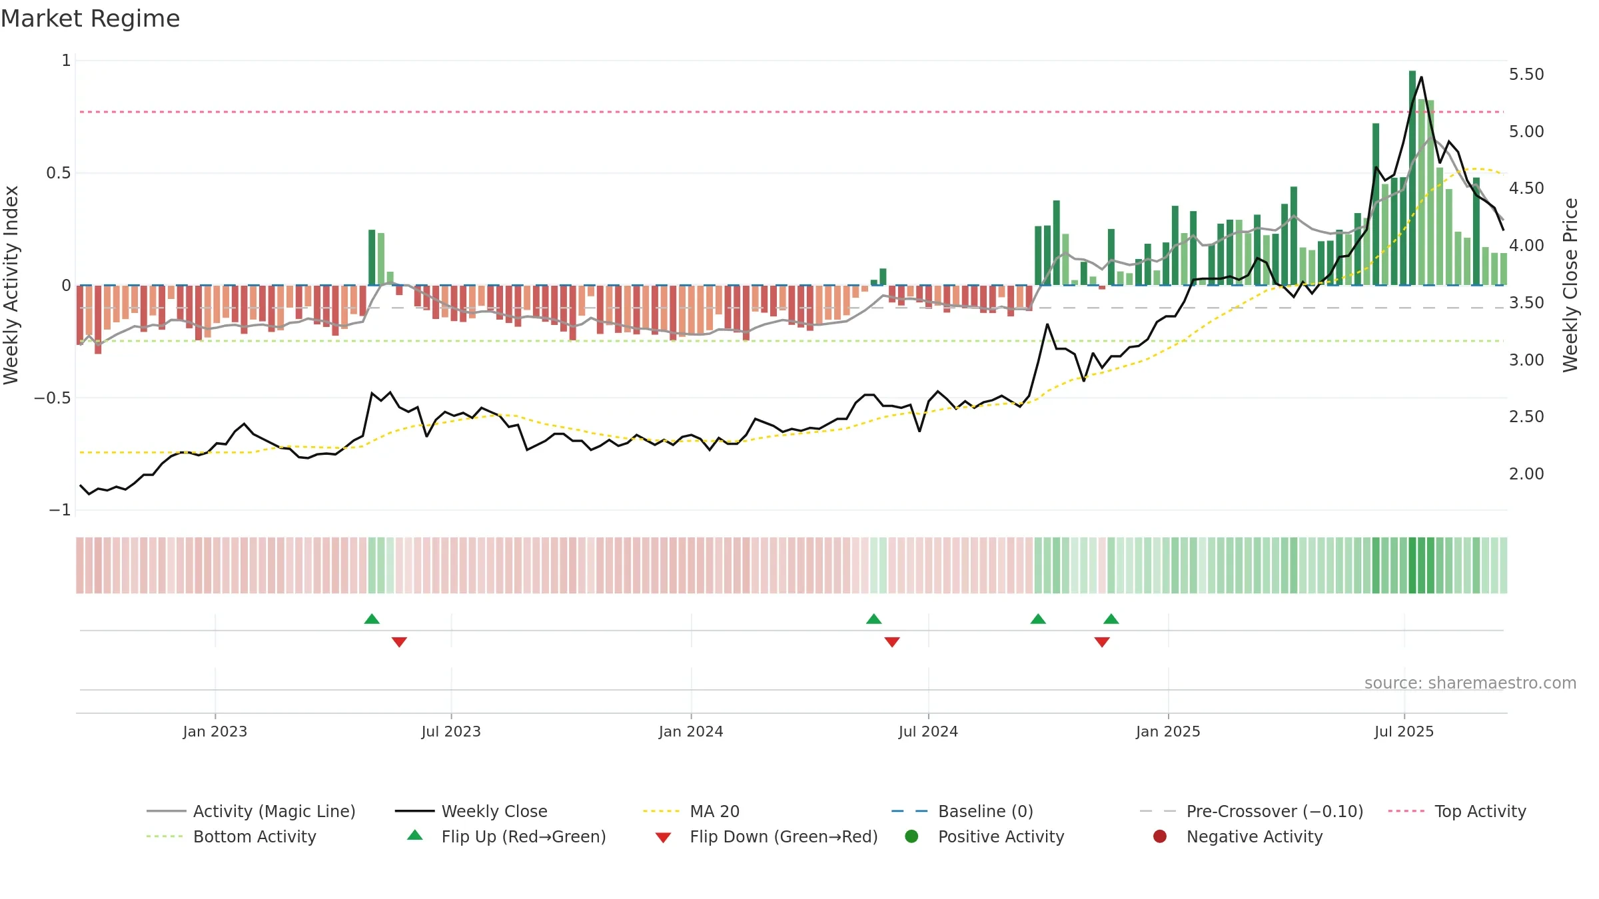Click the red flip-down marker before Jul 2023
Screen dimensions: 1599x899
click(x=399, y=642)
